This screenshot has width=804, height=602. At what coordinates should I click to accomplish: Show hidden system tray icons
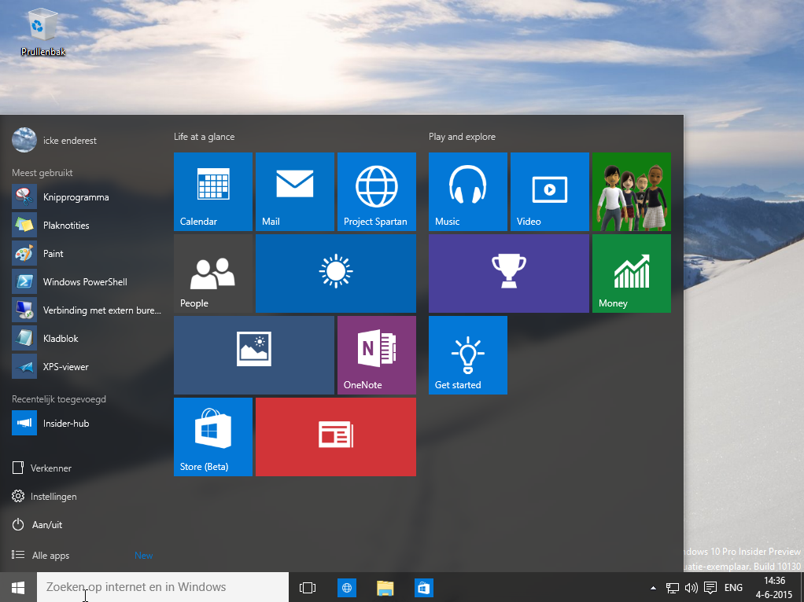(653, 588)
